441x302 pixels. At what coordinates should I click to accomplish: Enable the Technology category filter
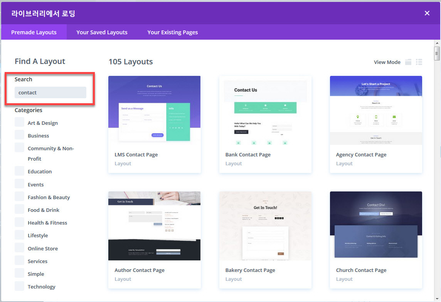click(19, 286)
